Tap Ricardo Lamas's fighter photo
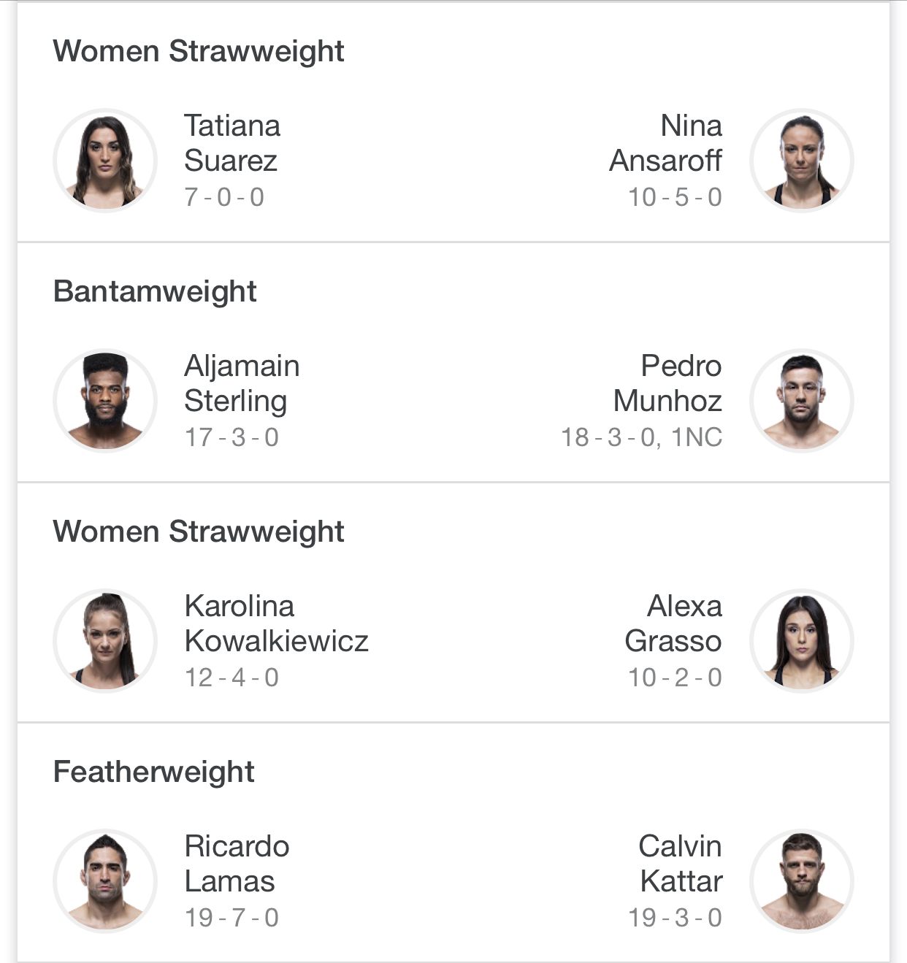This screenshot has width=907, height=963. click(105, 881)
